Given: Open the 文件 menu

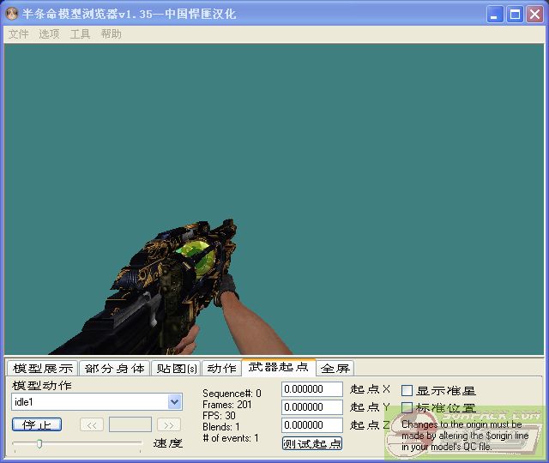Looking at the screenshot, I should [18, 34].
